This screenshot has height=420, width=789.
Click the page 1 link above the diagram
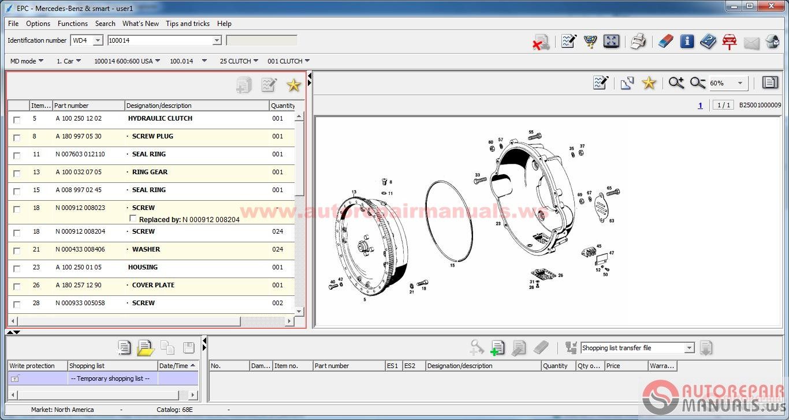tap(700, 105)
